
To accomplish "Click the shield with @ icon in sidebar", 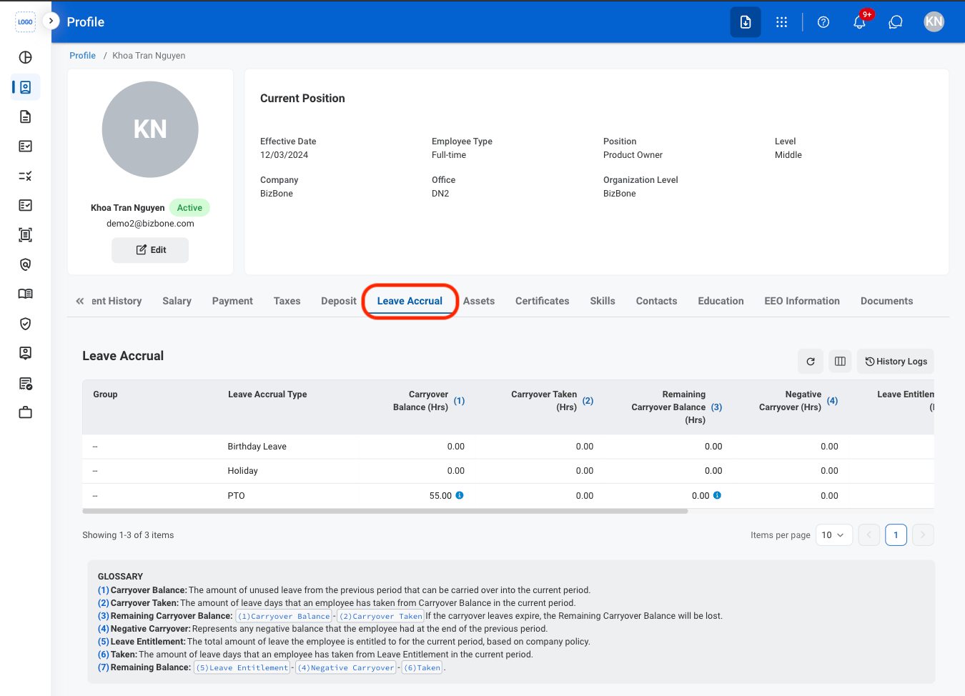I will (x=25, y=264).
